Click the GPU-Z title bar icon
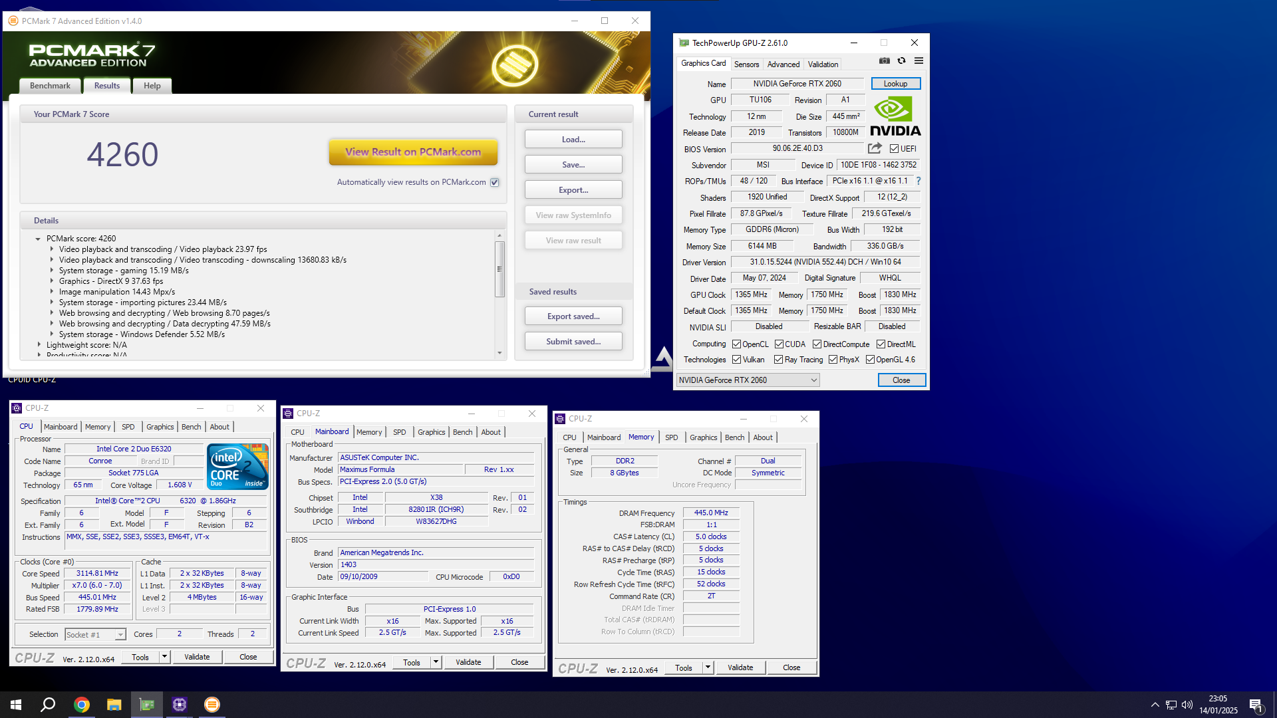 coord(684,43)
